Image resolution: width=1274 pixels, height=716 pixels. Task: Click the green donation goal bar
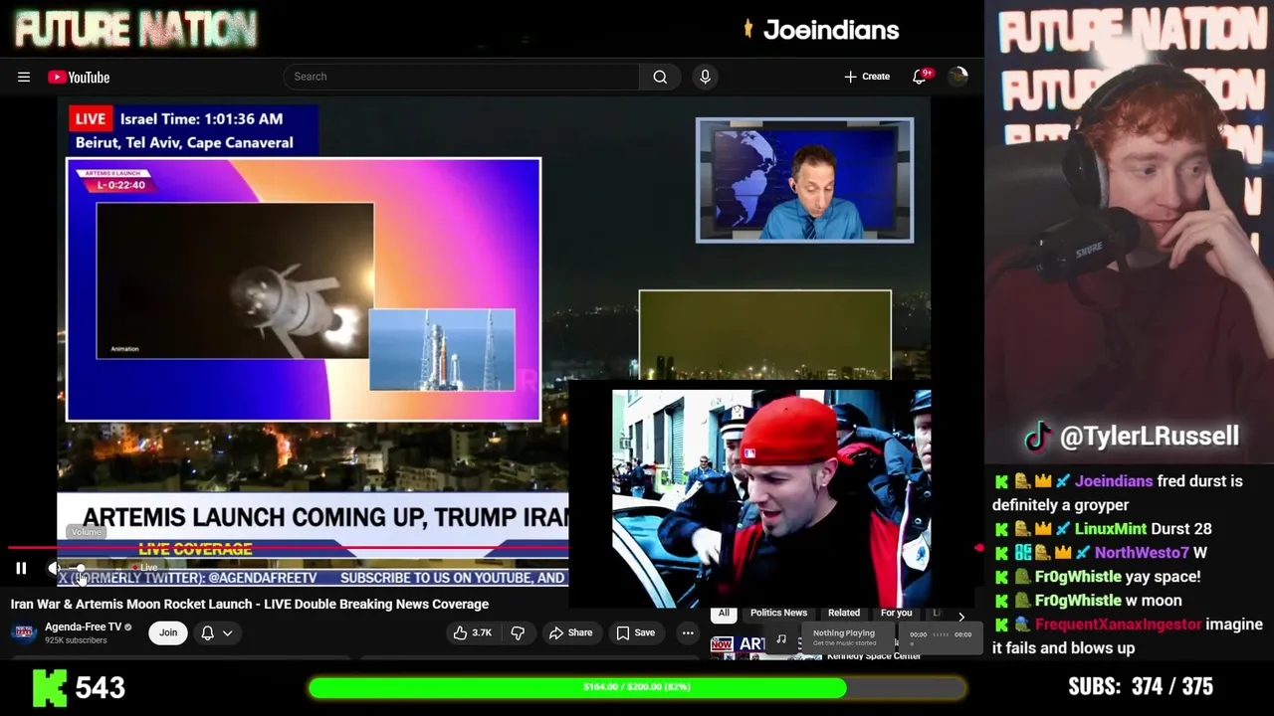pyautogui.click(x=637, y=687)
